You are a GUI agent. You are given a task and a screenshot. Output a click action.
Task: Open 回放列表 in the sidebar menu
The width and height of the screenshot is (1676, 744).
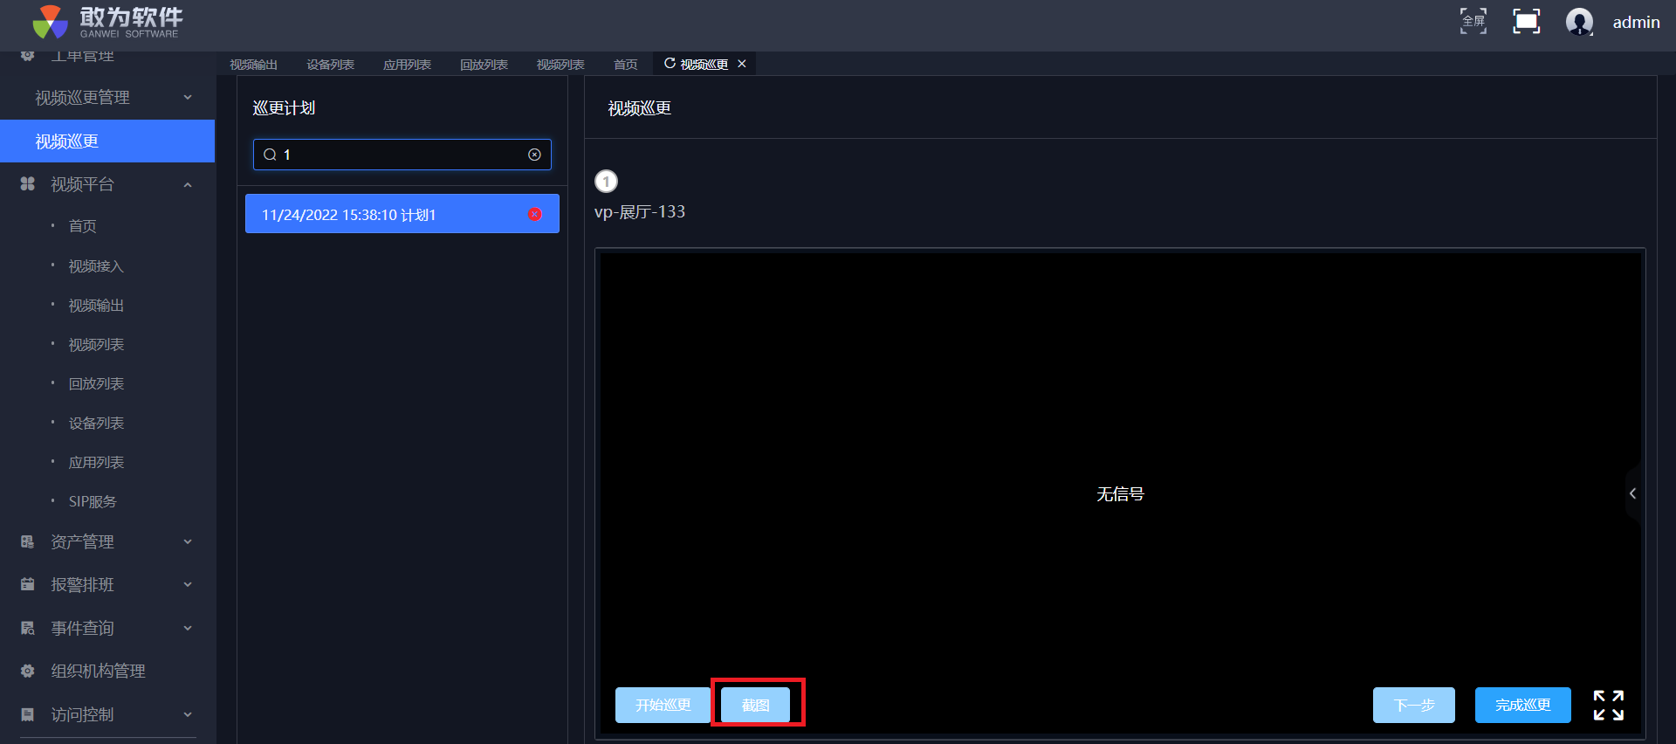pyautogui.click(x=96, y=384)
